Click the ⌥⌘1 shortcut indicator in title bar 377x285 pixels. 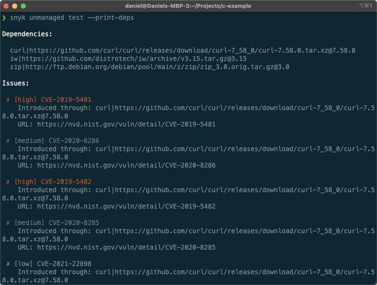point(365,6)
